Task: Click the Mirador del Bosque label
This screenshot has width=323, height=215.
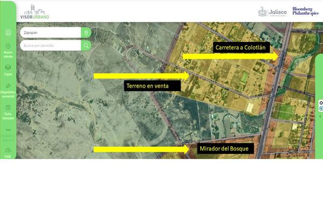Action: 225,149
